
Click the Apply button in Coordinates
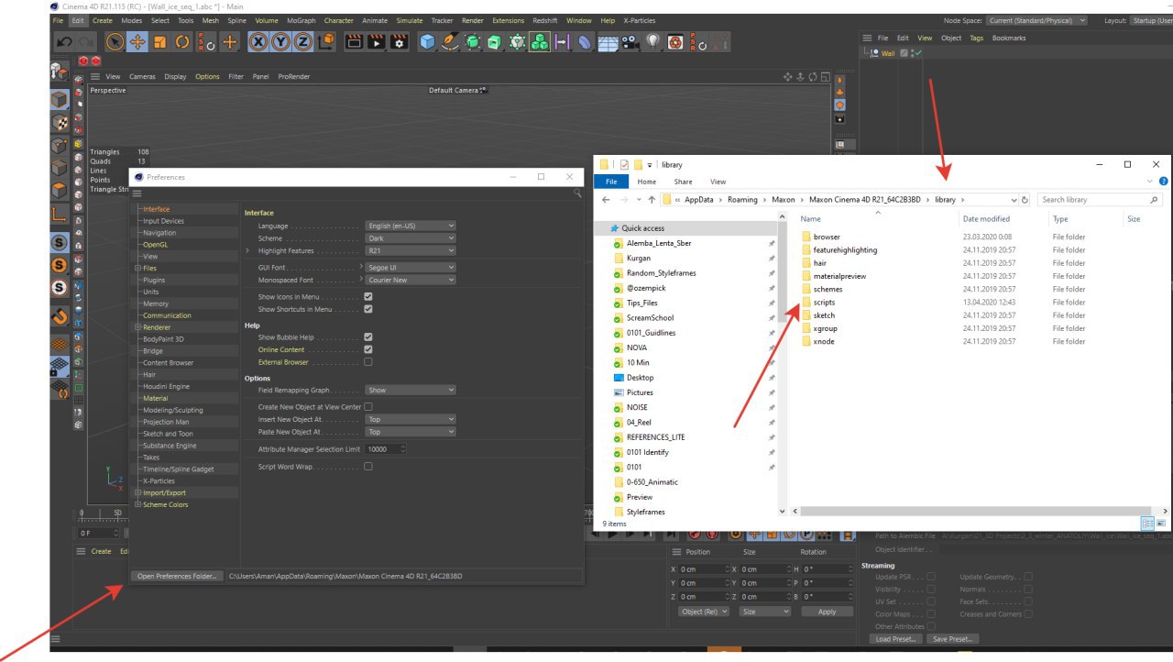point(827,612)
